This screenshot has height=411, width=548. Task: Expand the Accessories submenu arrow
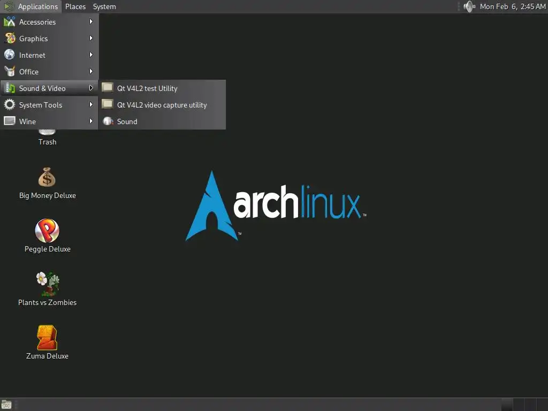[91, 21]
